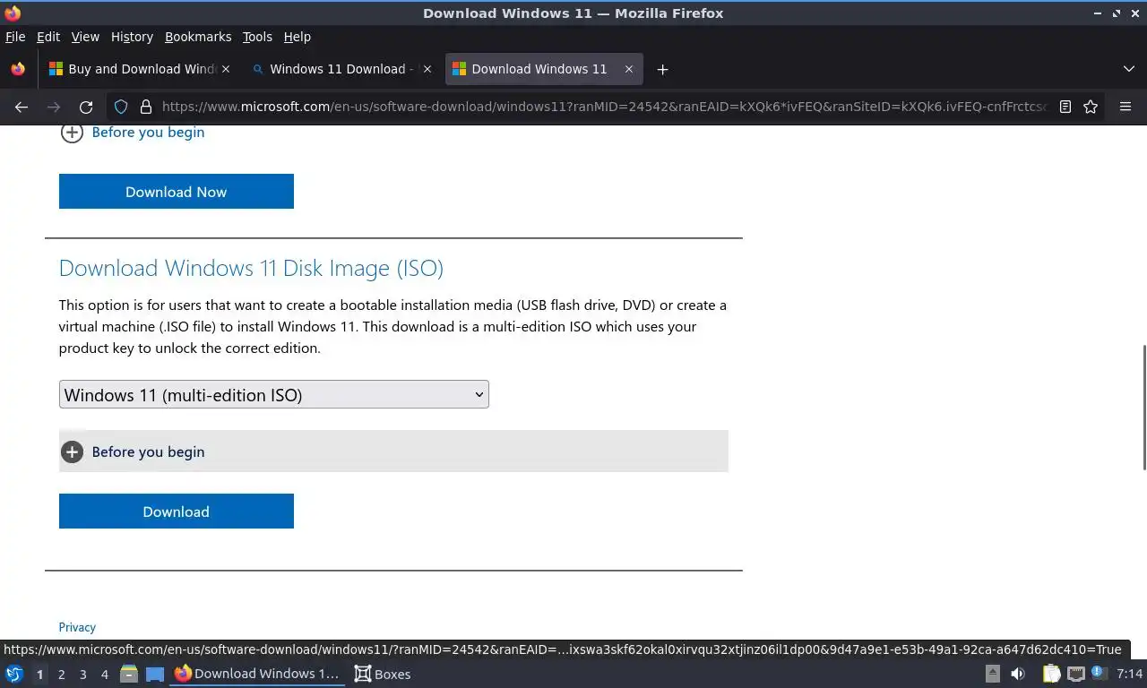Switch to workspace 4
This screenshot has height=688, width=1147.
click(105, 674)
